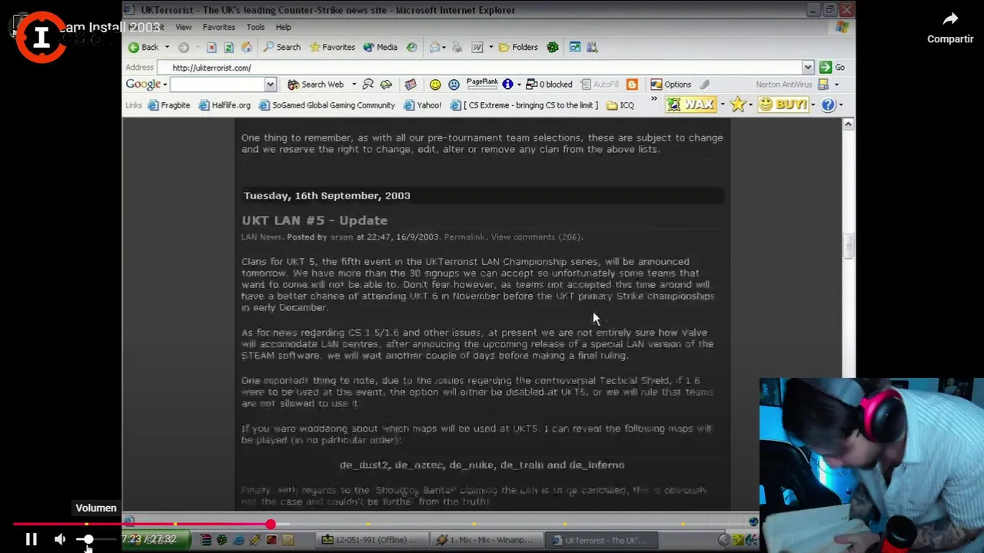The height and width of the screenshot is (553, 984).
Task: Open the View menu
Action: point(183,28)
